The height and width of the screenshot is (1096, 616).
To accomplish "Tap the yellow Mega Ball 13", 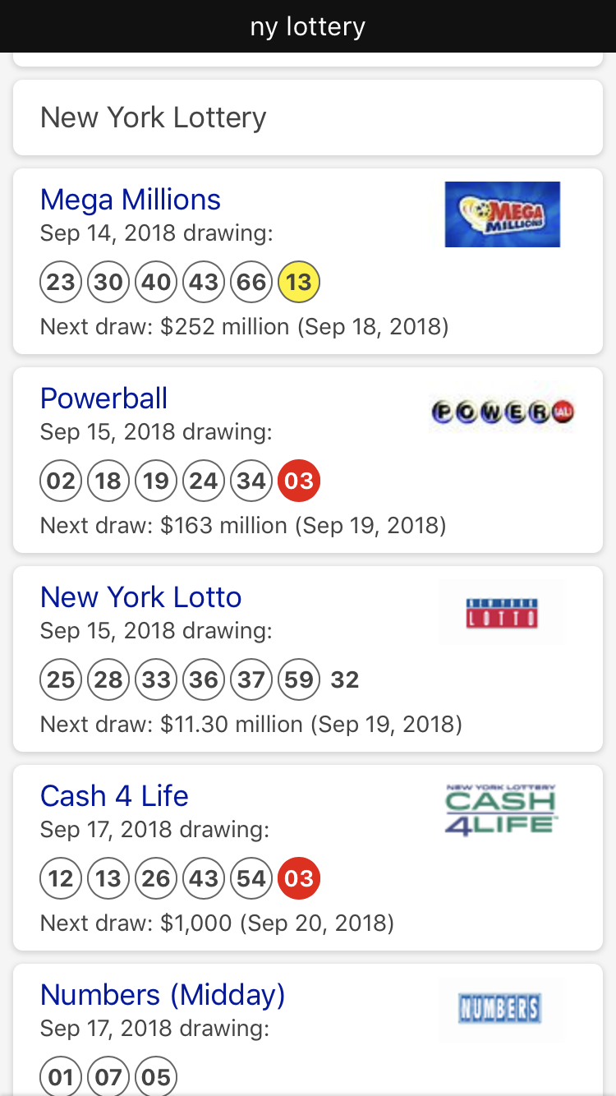I will [299, 283].
